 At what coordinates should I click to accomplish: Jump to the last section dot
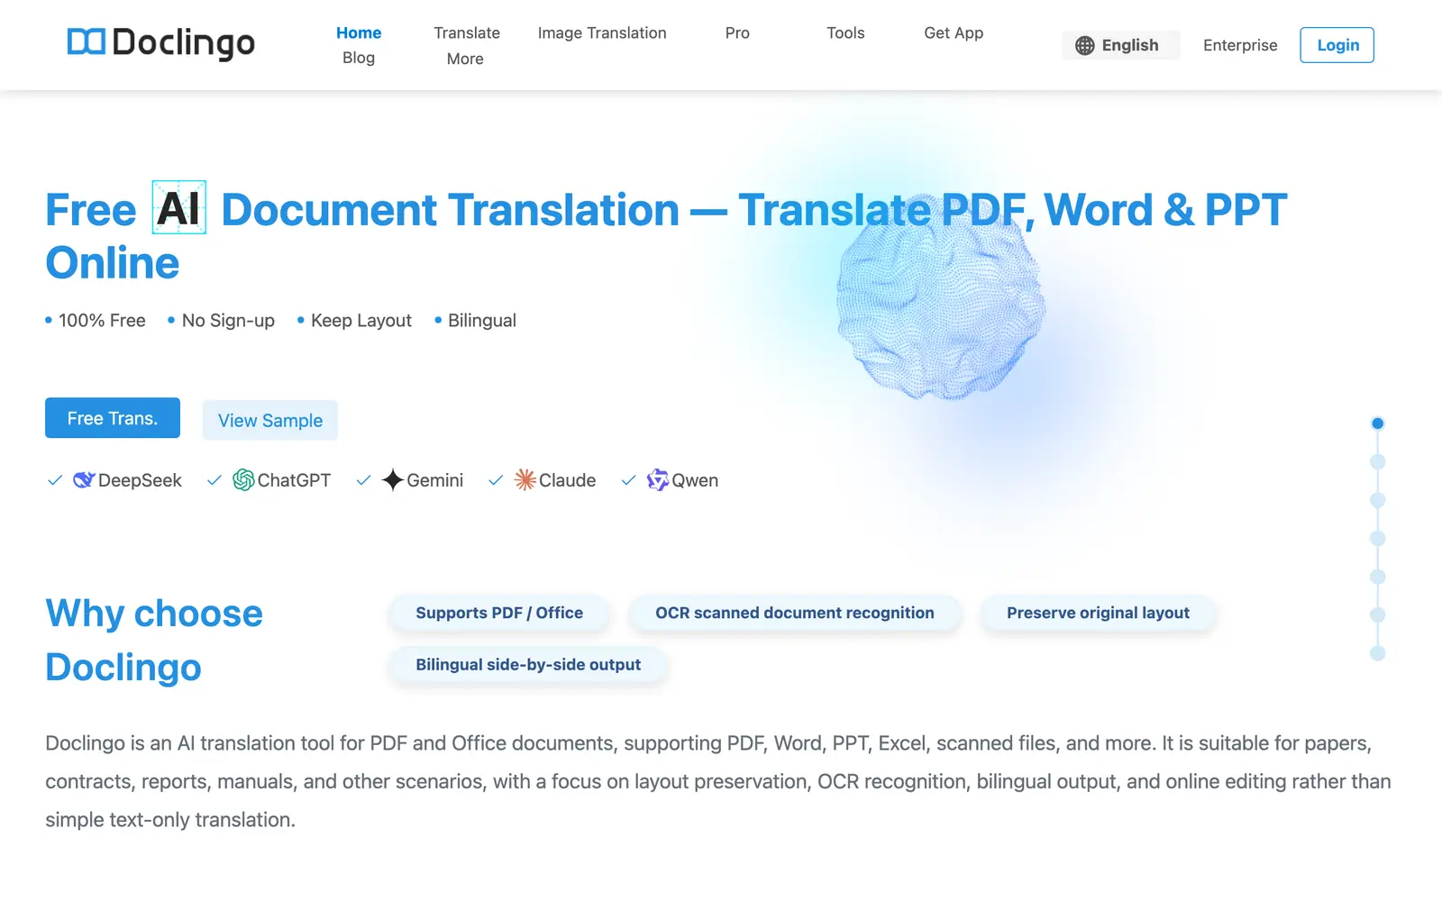(1377, 653)
